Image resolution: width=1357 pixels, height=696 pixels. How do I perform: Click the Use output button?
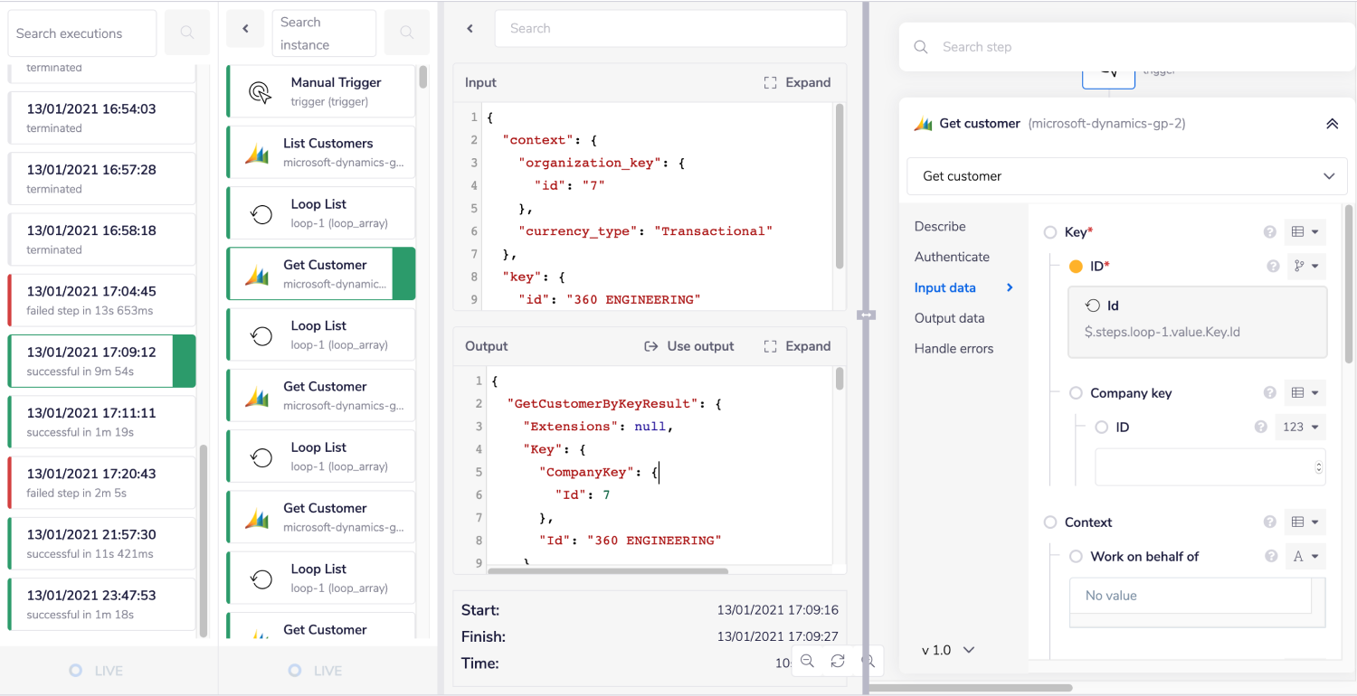pyautogui.click(x=688, y=346)
